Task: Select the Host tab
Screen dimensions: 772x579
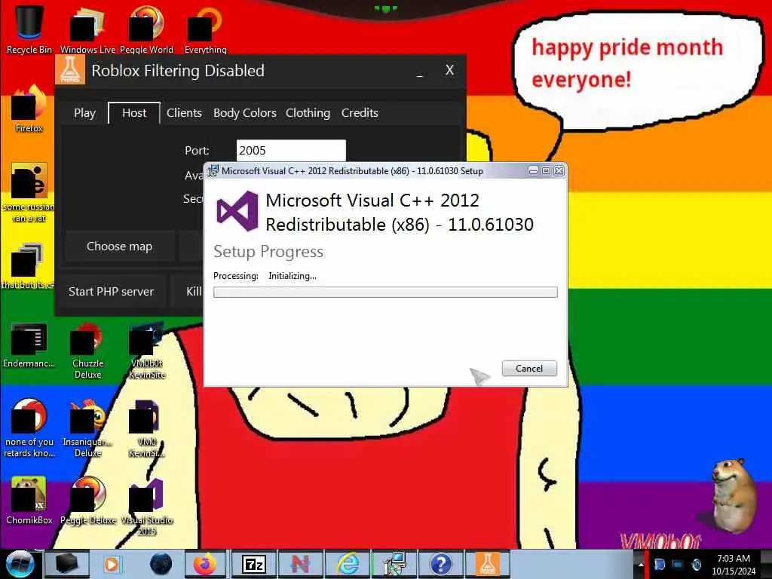Action: [x=134, y=113]
